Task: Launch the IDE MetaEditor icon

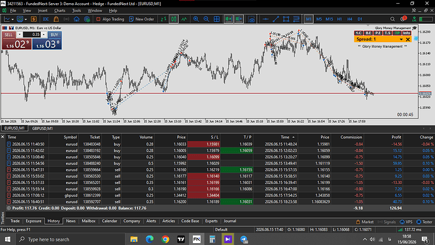Action: coord(46,19)
